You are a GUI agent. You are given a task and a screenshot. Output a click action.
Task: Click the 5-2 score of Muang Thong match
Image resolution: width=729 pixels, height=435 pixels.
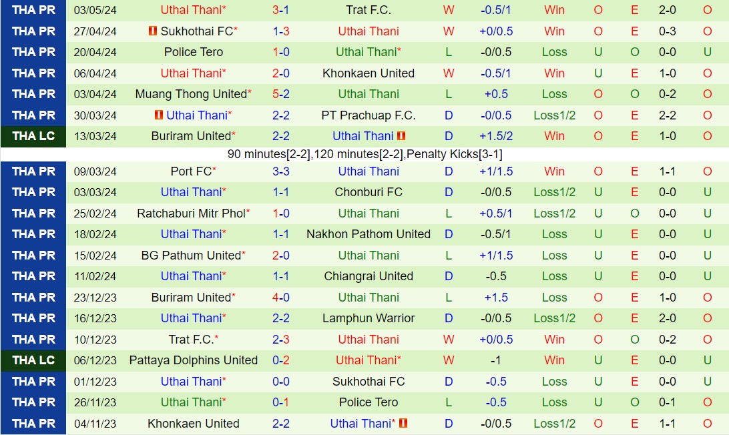point(280,94)
